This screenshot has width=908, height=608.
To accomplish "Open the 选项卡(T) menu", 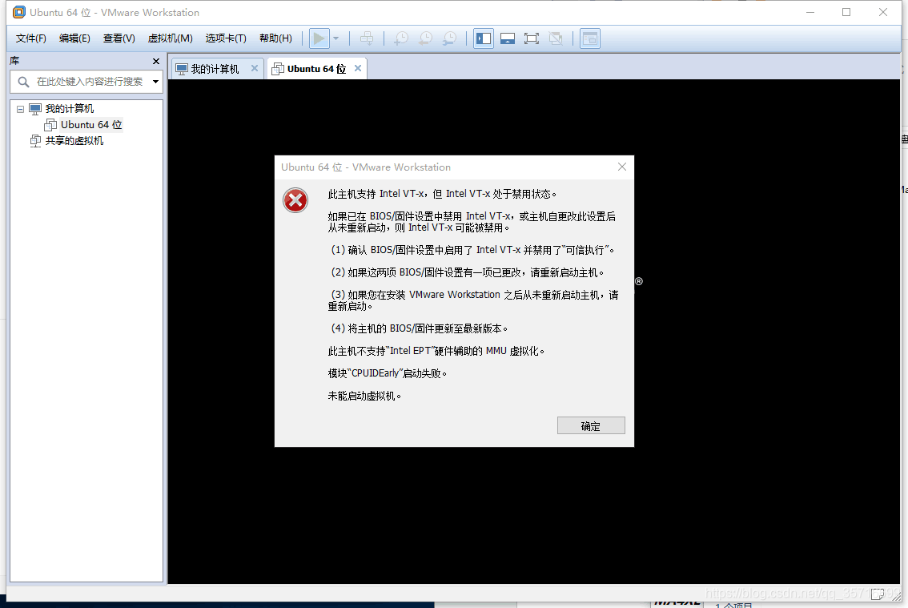I will [x=226, y=38].
